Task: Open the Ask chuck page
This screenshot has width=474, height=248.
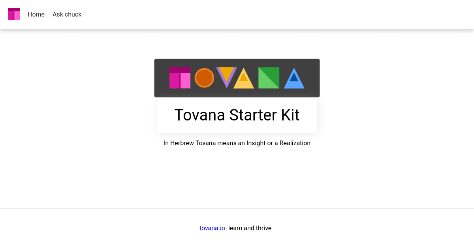Action: 67,14
